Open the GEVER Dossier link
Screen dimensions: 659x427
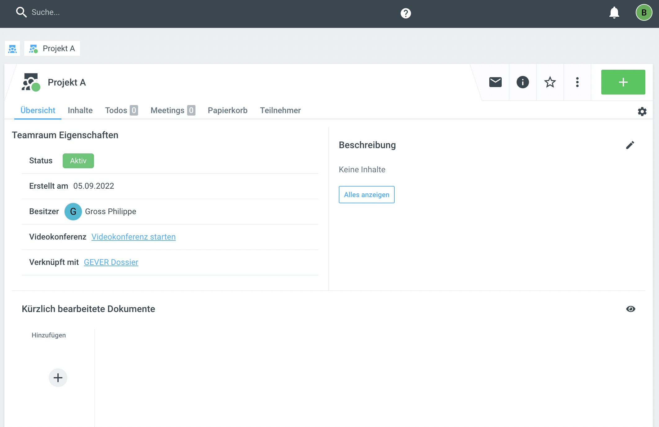click(111, 262)
